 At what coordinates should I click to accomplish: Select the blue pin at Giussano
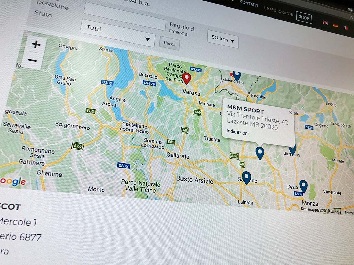click(292, 149)
